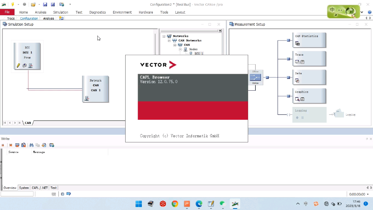Open Microsoft Edge from the taskbar
Screen dimensions: 373x210
click(199, 204)
